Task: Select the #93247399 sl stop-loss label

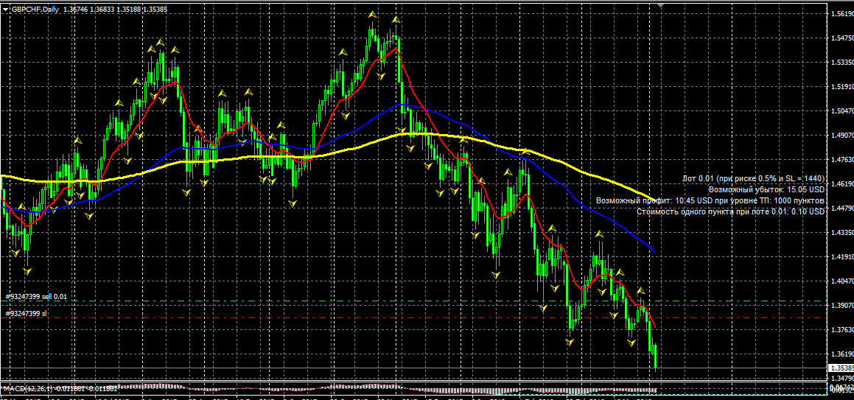Action: (26, 314)
